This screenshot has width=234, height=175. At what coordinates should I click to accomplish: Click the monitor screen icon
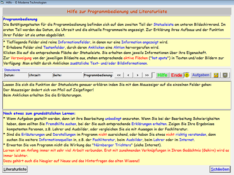click(225, 75)
